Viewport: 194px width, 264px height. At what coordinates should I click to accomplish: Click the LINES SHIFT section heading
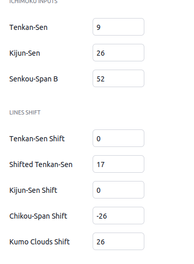pyautogui.click(x=25, y=112)
